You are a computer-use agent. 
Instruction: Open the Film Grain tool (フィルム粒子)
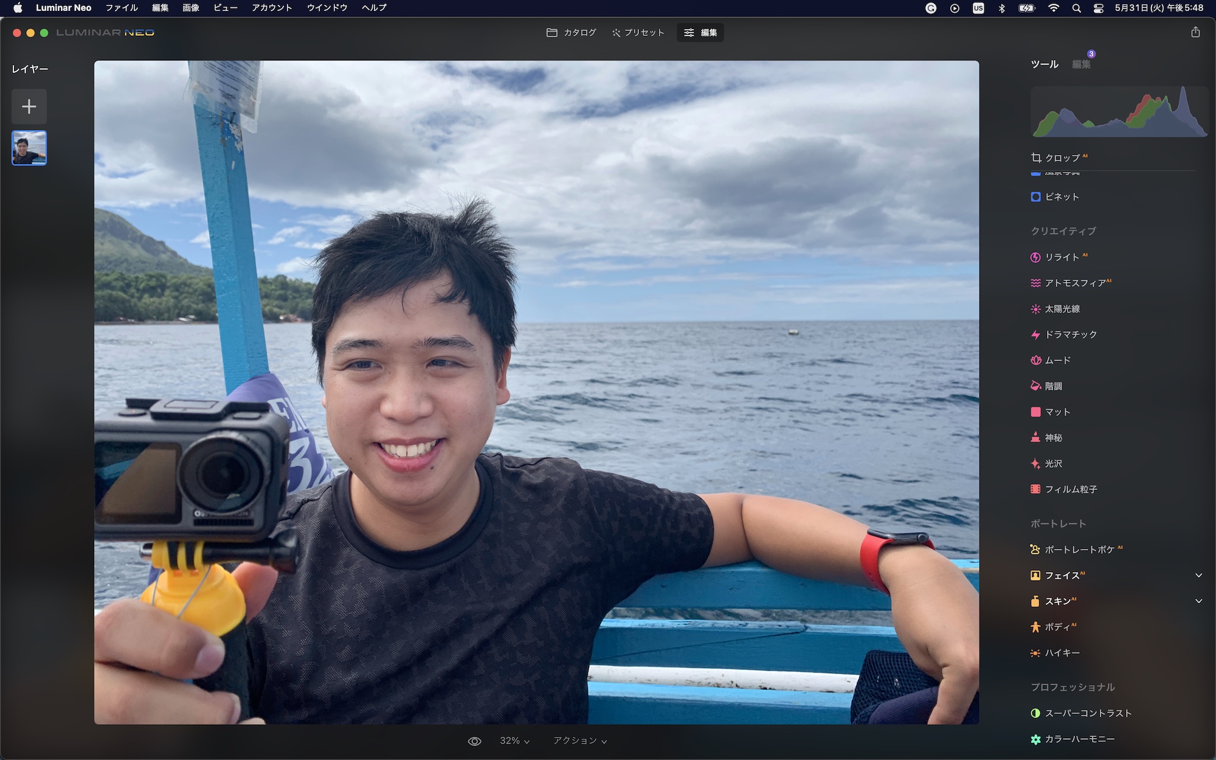pyautogui.click(x=1070, y=489)
